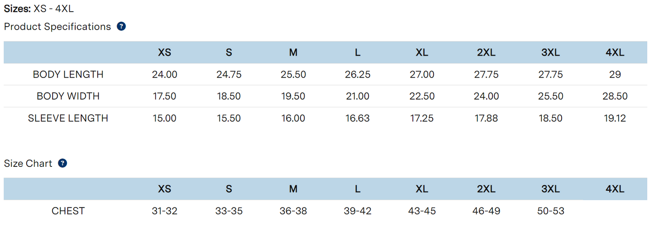Click the XS header in Size Chart table
The height and width of the screenshot is (230, 654).
(x=165, y=189)
